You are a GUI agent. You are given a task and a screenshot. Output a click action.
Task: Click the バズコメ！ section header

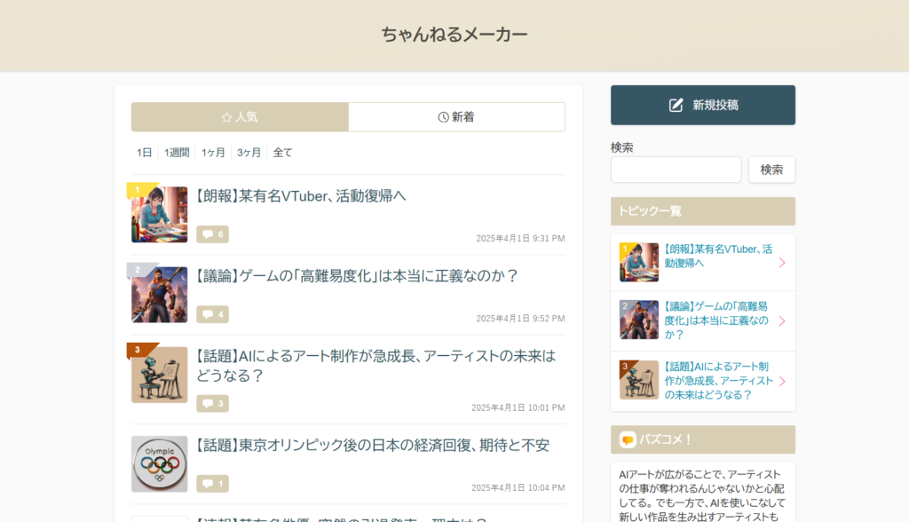click(703, 439)
